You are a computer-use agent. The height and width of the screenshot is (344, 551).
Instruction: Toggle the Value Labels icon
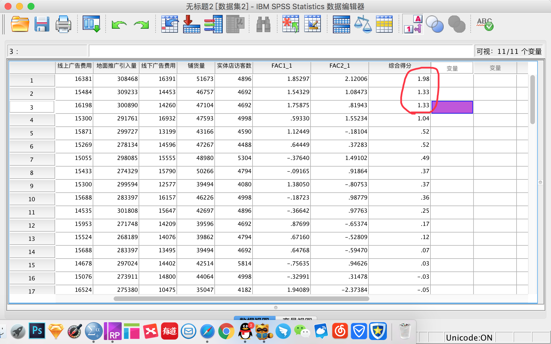point(413,24)
